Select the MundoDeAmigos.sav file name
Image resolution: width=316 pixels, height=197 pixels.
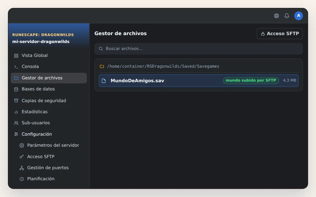[x=137, y=81]
